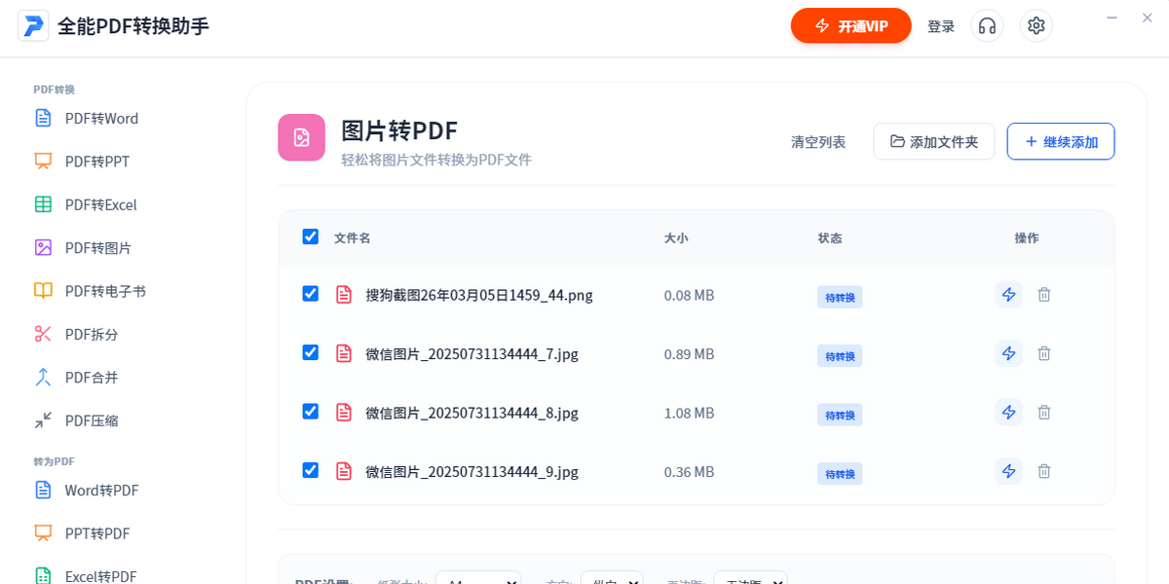This screenshot has width=1169, height=584.
Task: Click the 状态 column header
Action: coord(830,237)
